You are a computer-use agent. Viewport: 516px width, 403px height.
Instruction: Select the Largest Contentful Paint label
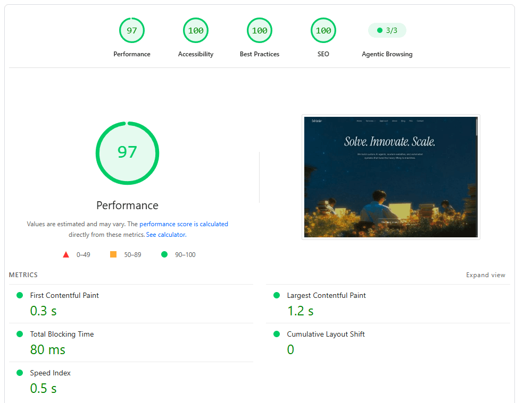(x=326, y=295)
